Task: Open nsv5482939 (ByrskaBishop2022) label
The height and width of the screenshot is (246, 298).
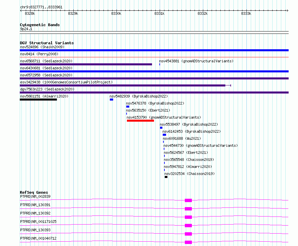Action: 139,96
